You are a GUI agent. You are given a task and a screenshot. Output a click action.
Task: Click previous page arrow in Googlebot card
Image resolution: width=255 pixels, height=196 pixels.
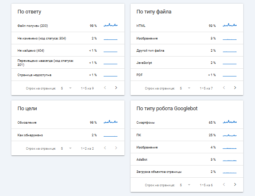[224, 185]
